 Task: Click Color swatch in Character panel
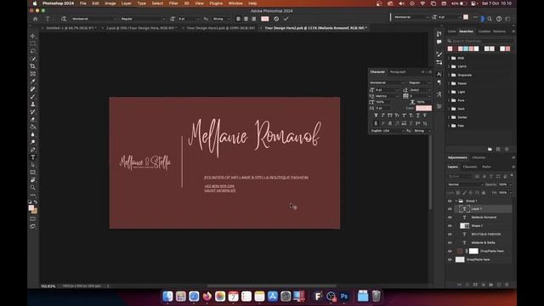[x=423, y=108]
